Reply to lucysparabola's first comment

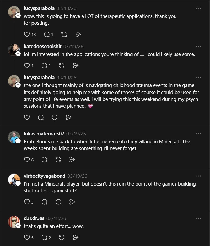[47, 34]
